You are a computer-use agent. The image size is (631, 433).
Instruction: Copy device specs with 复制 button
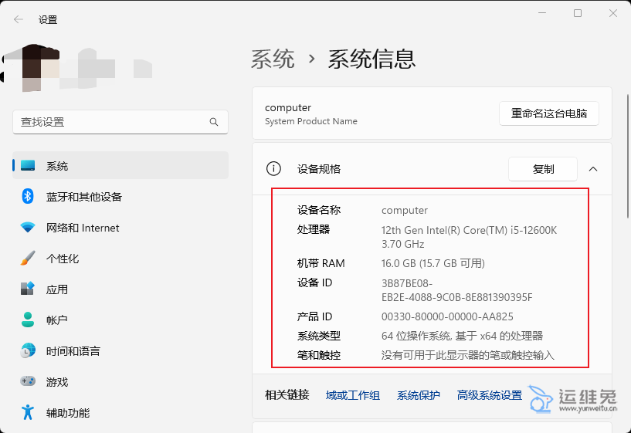[x=543, y=169]
